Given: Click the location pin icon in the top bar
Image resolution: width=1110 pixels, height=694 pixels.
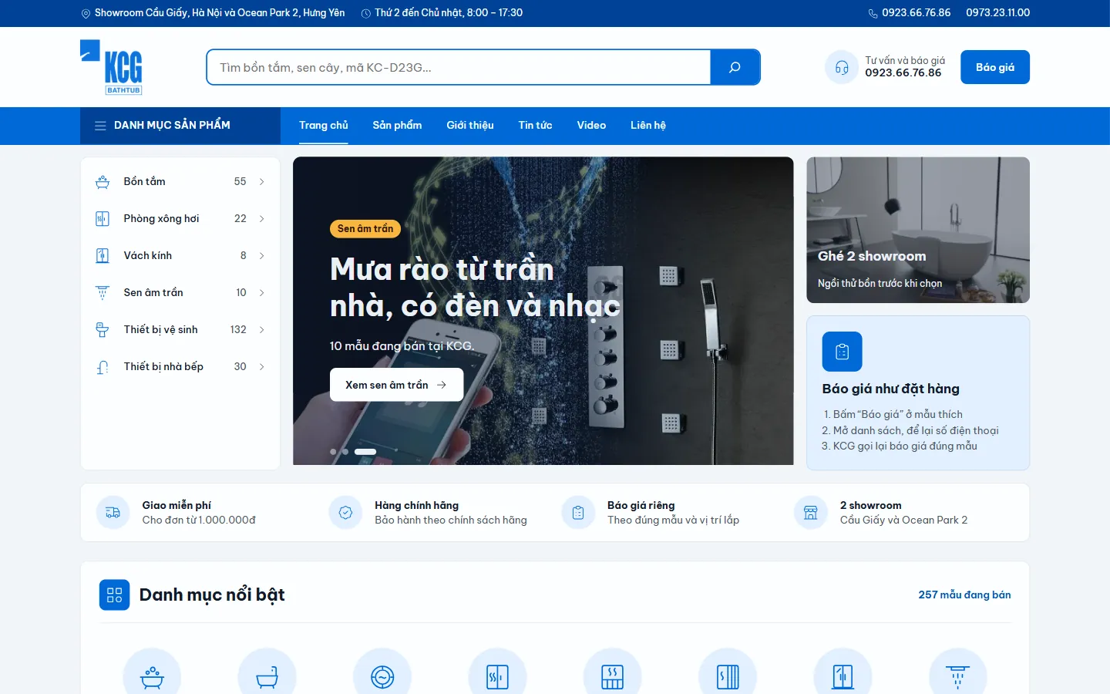Looking at the screenshot, I should pos(86,13).
